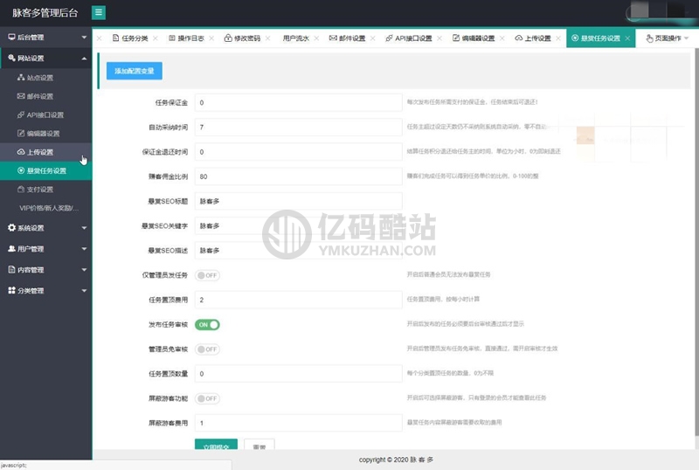Click the 编辑器设置 edit icon in sidebar
This screenshot has height=470, width=699.
pyautogui.click(x=21, y=134)
